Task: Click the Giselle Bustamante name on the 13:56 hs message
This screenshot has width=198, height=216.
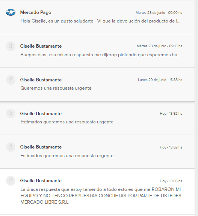Action: [41, 181]
